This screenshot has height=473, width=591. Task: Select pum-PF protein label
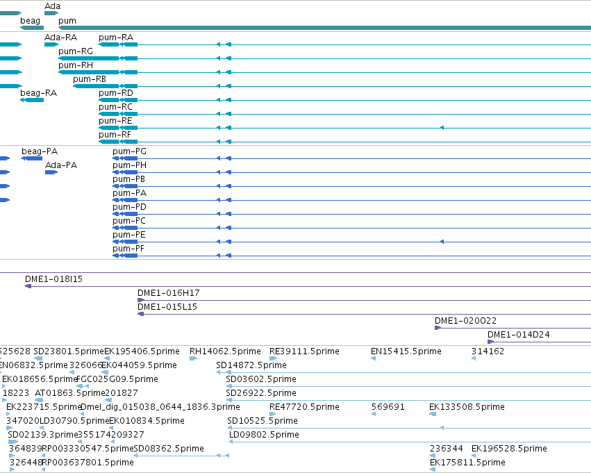[x=128, y=249]
